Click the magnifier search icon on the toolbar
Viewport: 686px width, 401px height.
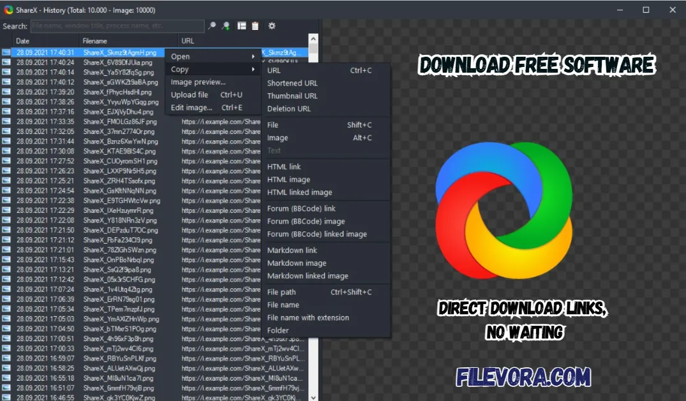pyautogui.click(x=212, y=26)
